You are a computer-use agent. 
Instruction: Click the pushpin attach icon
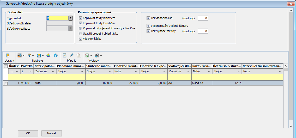(71, 55)
